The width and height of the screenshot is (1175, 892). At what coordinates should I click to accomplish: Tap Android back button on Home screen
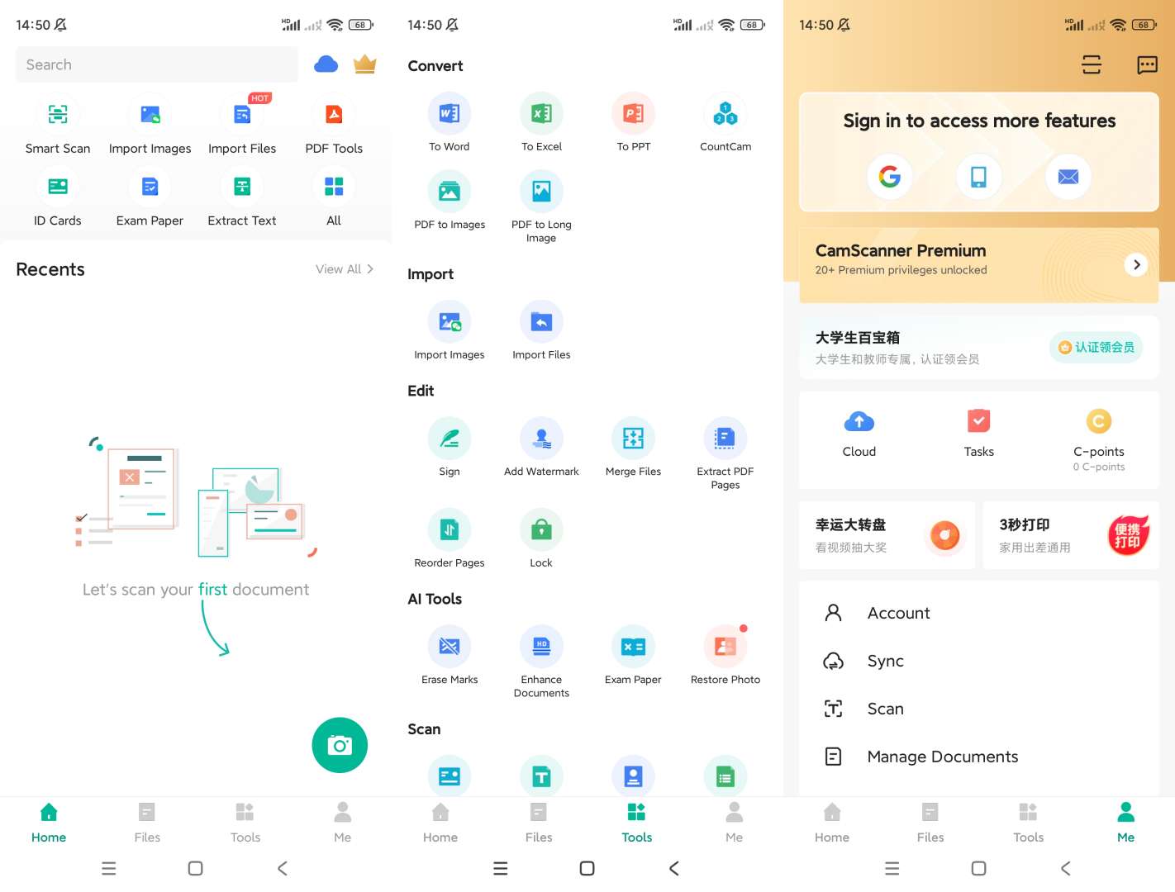click(x=283, y=868)
